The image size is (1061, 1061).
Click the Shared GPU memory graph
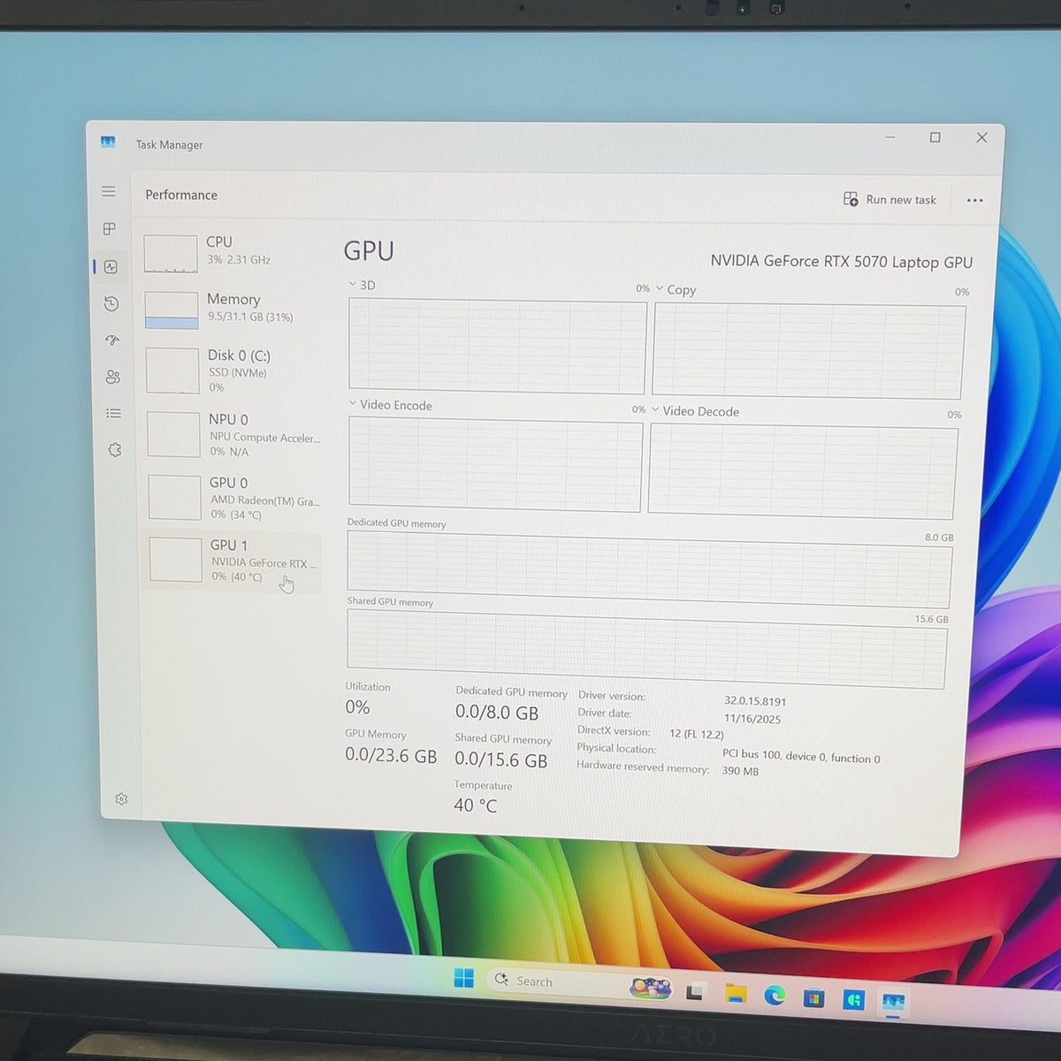pos(646,650)
